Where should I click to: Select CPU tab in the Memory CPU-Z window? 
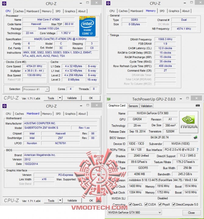[112, 11]
